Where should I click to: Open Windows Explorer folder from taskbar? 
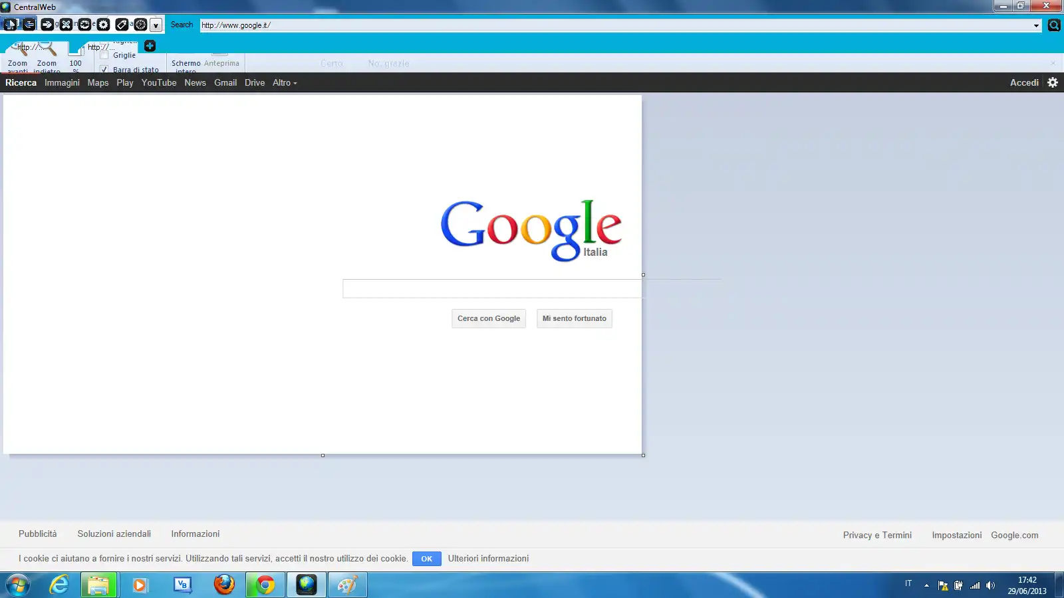[99, 585]
